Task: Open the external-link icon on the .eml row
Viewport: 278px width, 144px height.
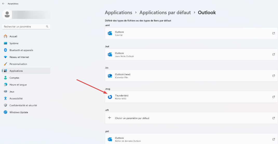Action: [x=273, y=33]
